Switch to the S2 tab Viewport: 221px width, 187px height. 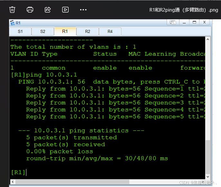coord(43,31)
